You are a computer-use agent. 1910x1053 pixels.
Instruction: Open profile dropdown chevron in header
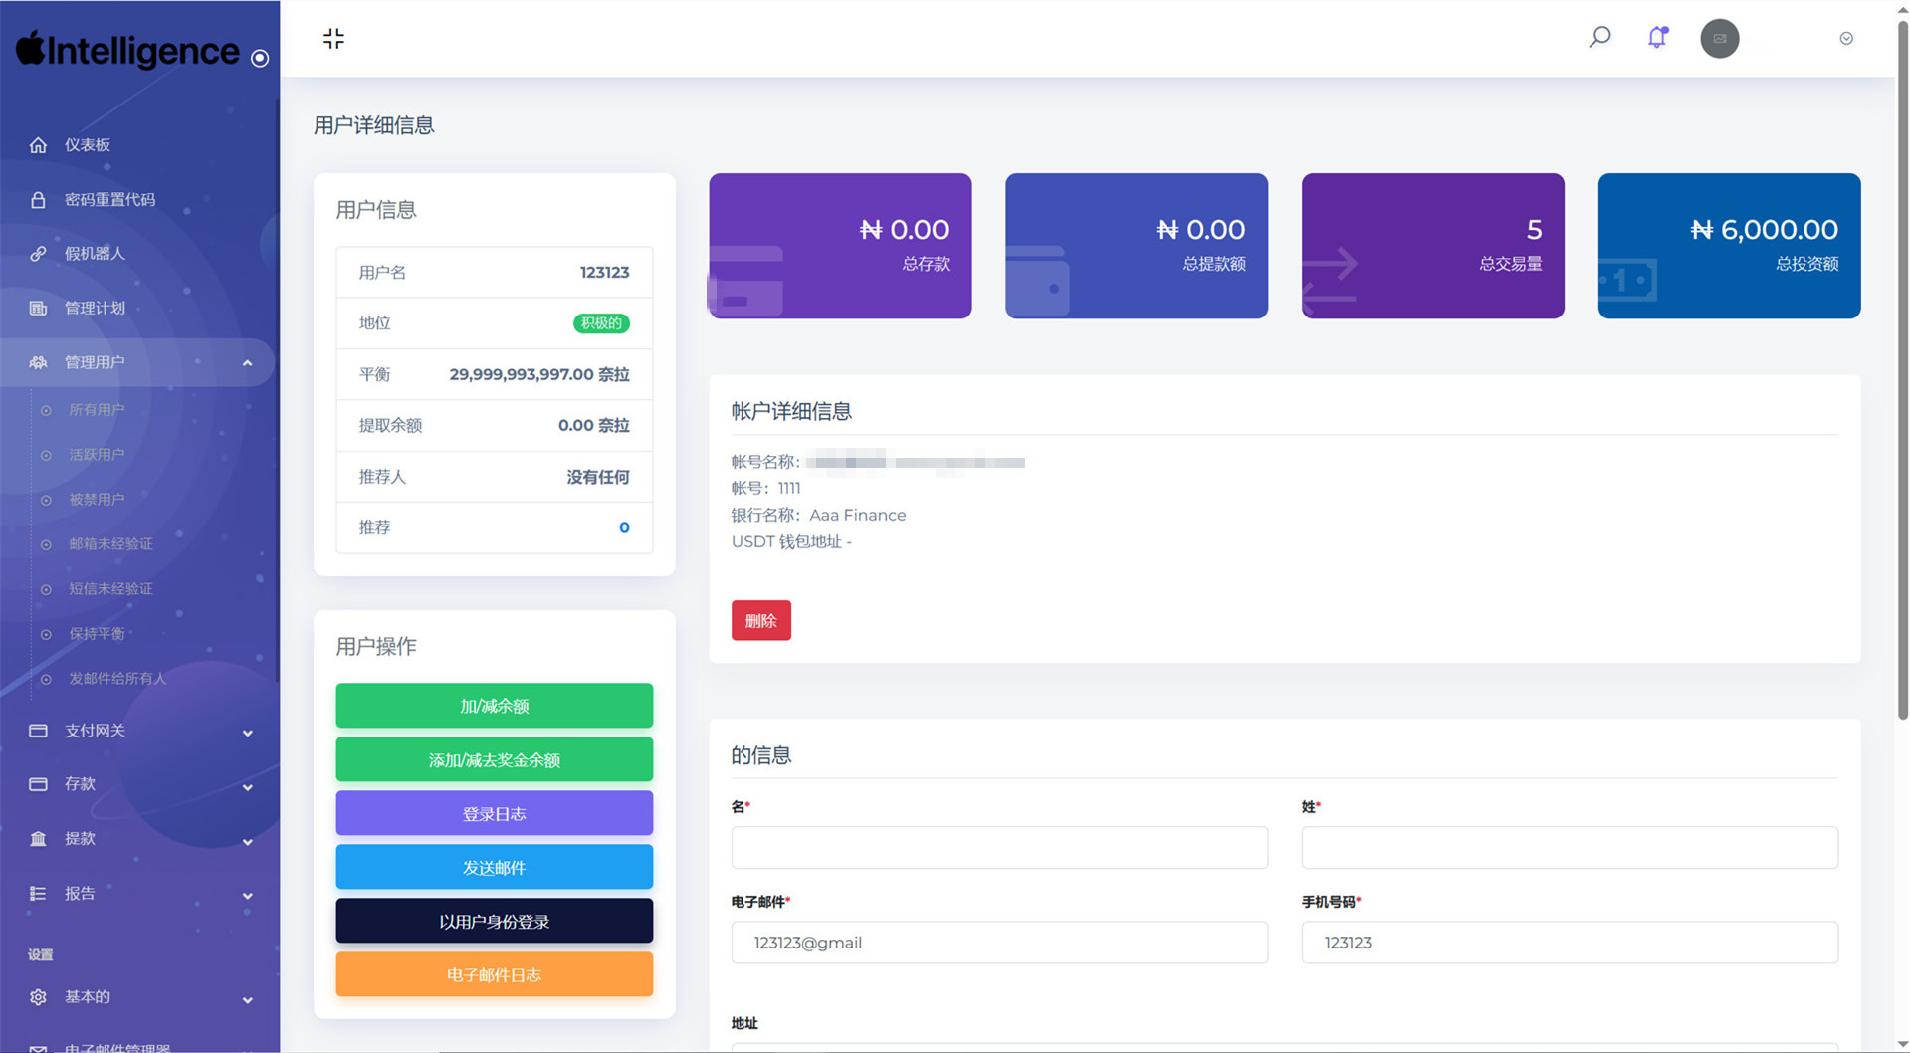[x=1845, y=39]
